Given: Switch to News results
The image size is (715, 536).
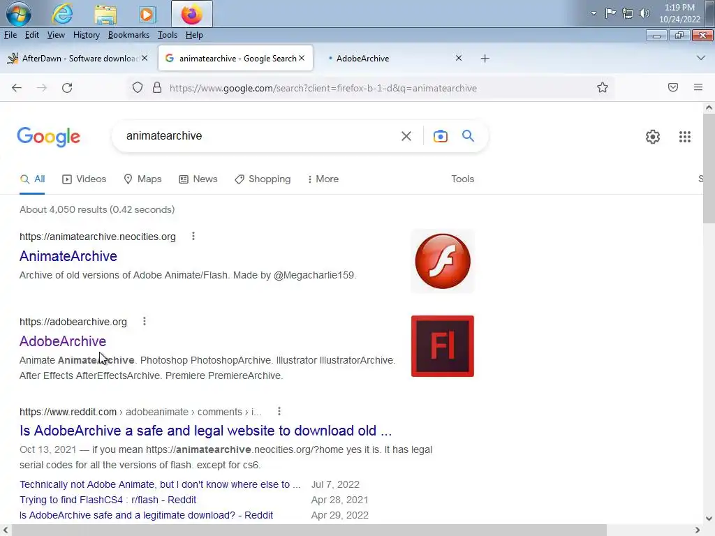Looking at the screenshot, I should tap(198, 179).
